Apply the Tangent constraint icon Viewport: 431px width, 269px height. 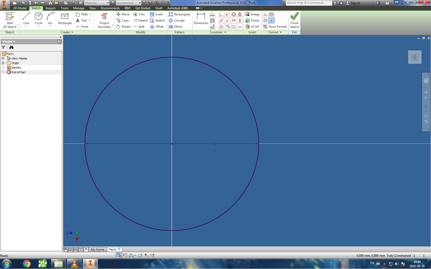221,27
